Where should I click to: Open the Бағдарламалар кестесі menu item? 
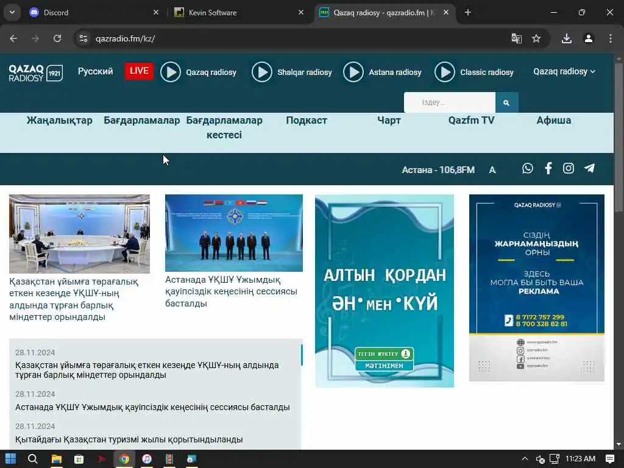click(x=224, y=127)
